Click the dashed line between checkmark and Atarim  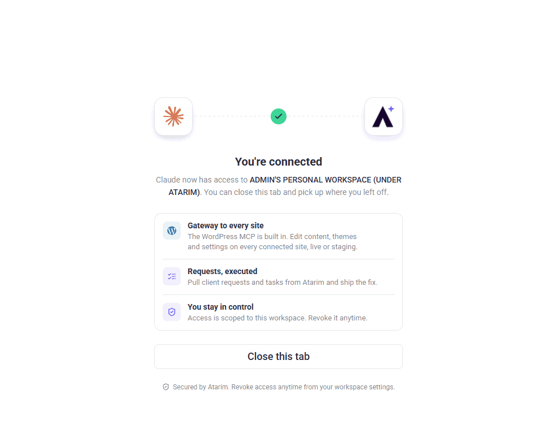pos(325,116)
